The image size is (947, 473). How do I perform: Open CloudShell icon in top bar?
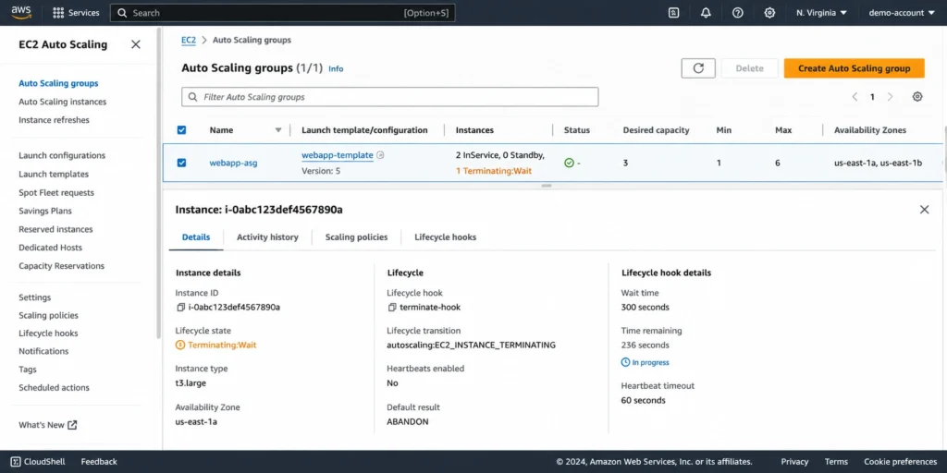click(x=674, y=13)
